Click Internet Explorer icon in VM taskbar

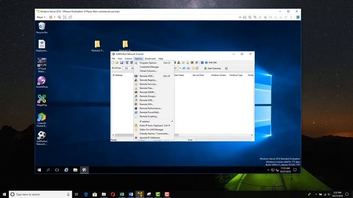click(66, 170)
